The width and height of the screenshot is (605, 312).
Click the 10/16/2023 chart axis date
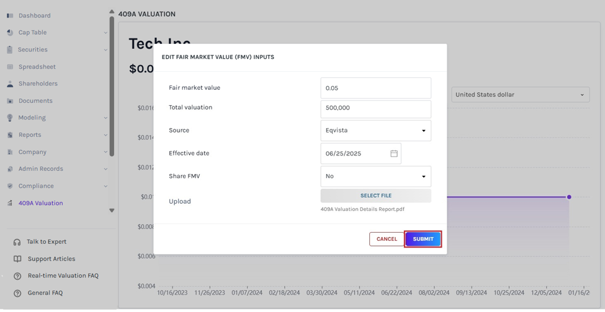coord(172,293)
